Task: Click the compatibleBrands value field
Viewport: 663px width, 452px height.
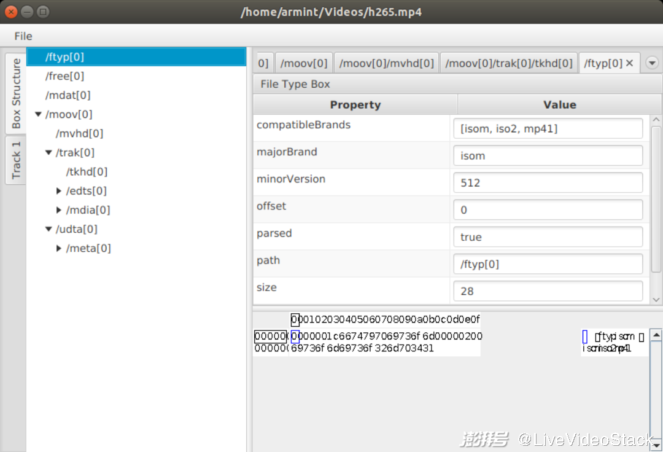Action: tap(548, 128)
